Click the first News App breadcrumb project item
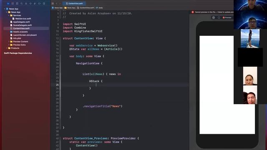267x150 pixels. (x=57, y=8)
